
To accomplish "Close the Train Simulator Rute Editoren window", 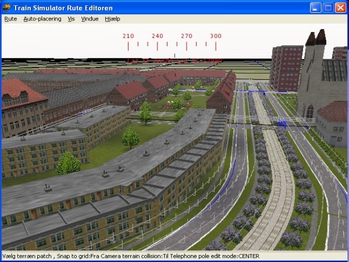I will (340, 7).
